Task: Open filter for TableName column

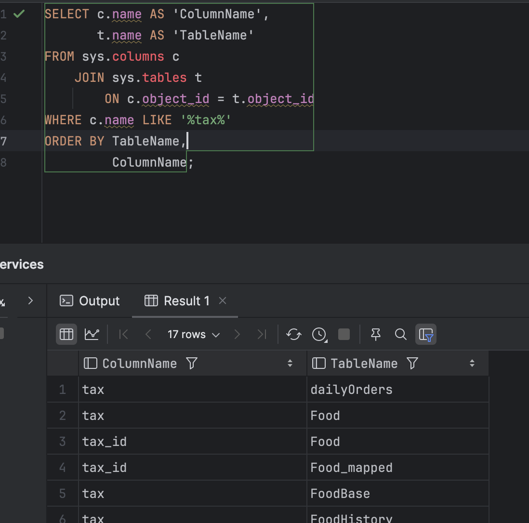Action: 412,363
